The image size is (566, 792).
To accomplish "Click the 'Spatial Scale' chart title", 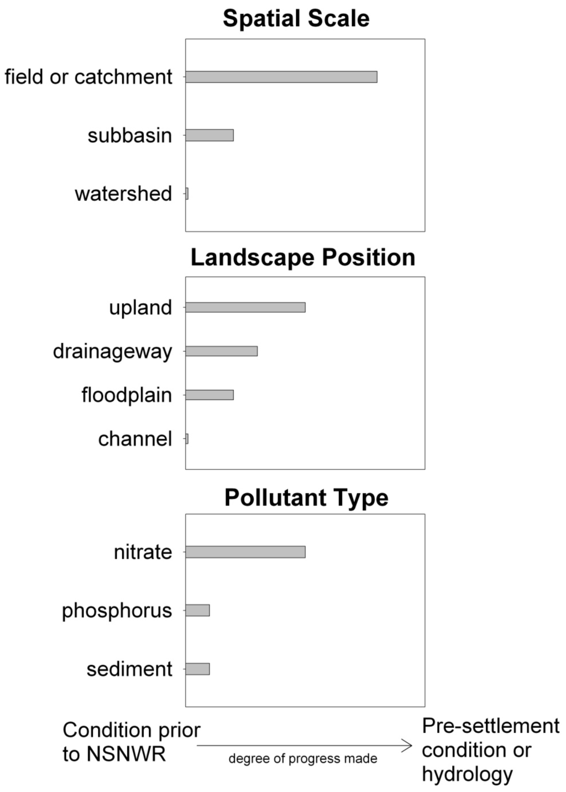I will [x=296, y=18].
